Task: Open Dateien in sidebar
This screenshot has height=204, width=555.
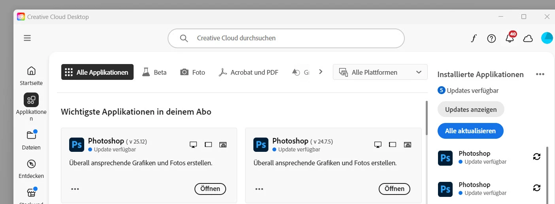Action: (31, 140)
